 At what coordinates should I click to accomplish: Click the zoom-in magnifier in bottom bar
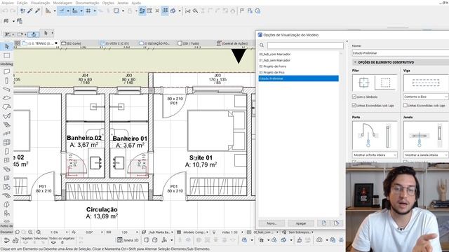(x=30, y=232)
